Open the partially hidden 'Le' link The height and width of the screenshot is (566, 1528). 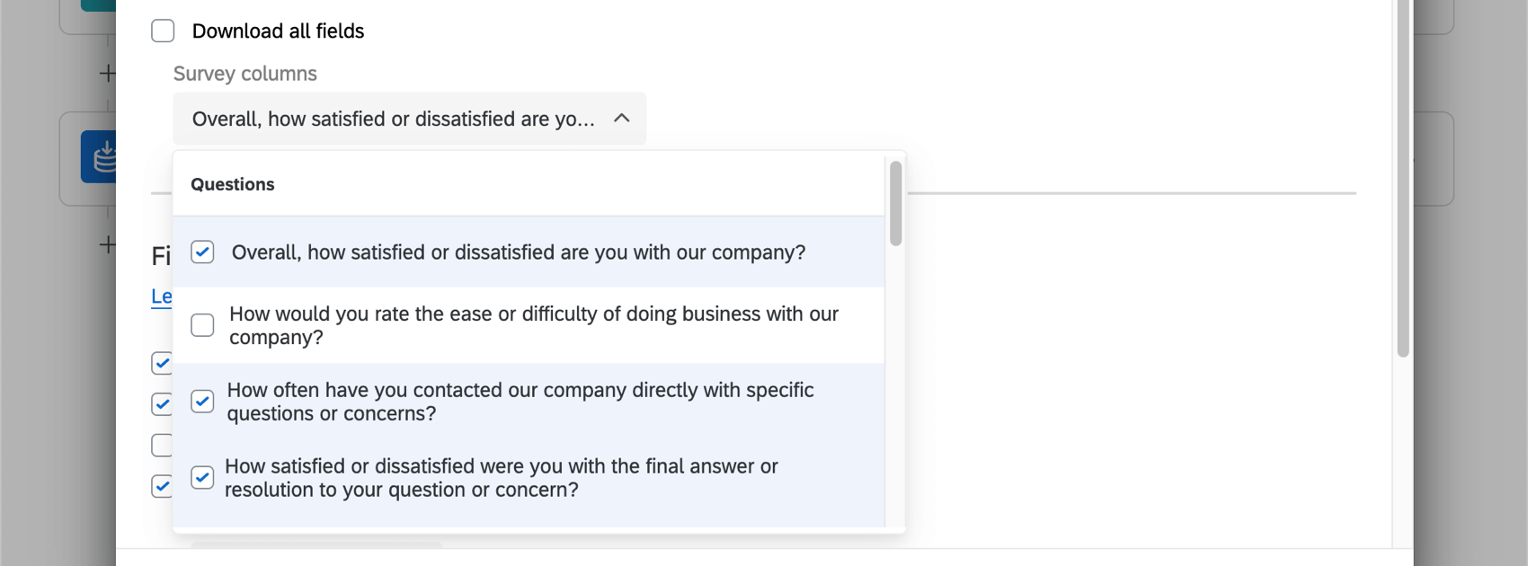(161, 296)
